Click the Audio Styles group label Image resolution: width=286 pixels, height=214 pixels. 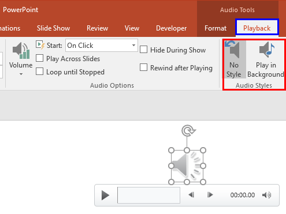pos(254,85)
